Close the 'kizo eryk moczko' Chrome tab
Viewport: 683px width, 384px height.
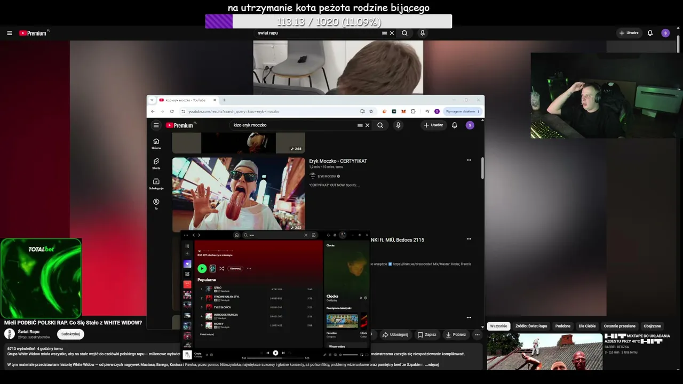pos(215,100)
